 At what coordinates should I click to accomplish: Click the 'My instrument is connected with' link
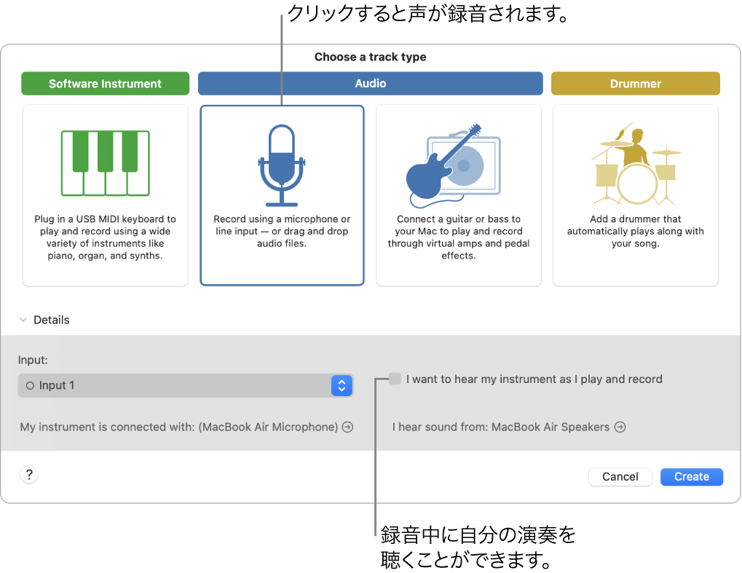[x=183, y=427]
